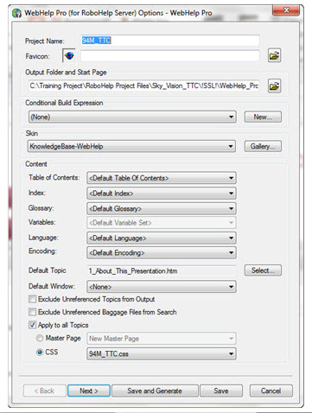Click Save and Generate

tap(155, 391)
